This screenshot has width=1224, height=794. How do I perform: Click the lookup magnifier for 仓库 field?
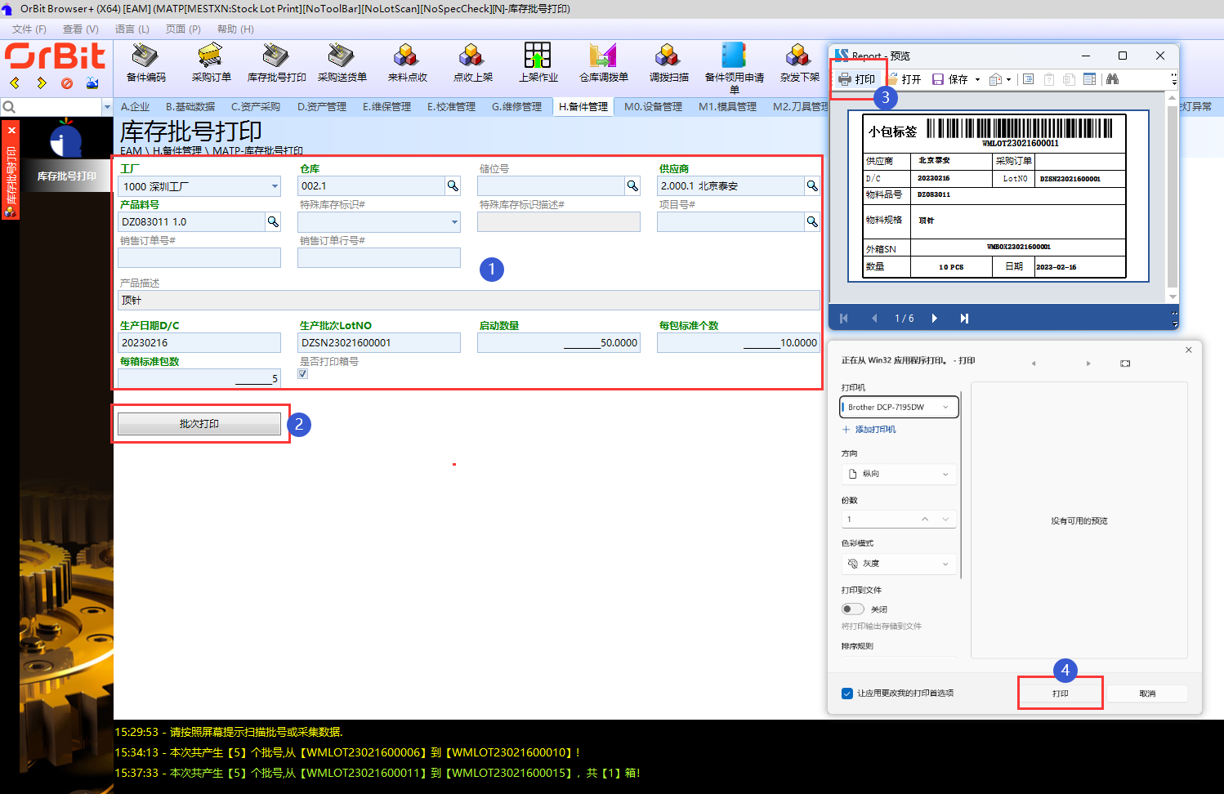(x=453, y=186)
